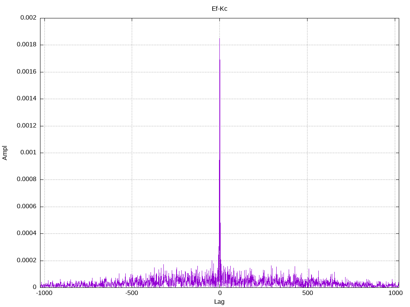Click the 0.0016 tick label
This screenshot has width=410, height=307.
(x=26, y=72)
